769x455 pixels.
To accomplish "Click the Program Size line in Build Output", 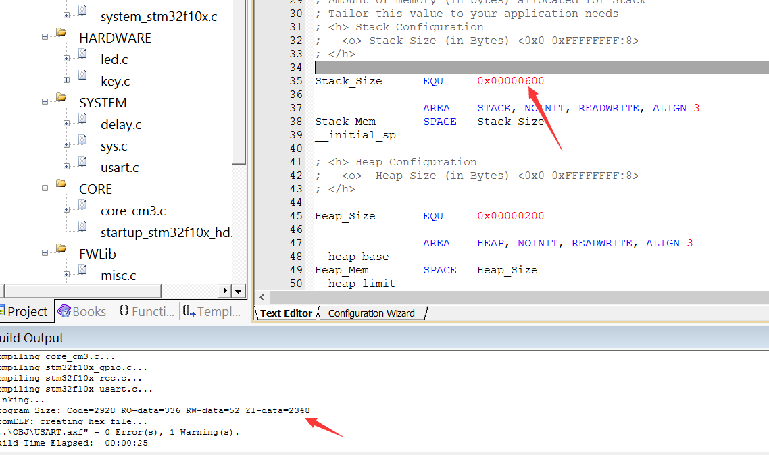I will 155,410.
